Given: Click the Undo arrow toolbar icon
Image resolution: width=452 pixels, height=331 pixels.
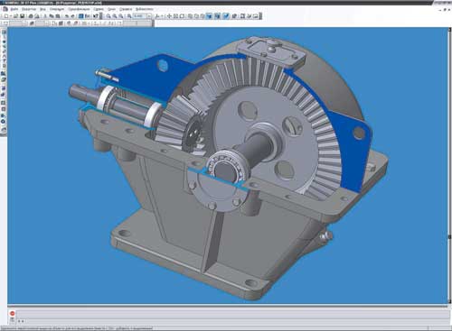Looking at the screenshot, I should 66,16.
